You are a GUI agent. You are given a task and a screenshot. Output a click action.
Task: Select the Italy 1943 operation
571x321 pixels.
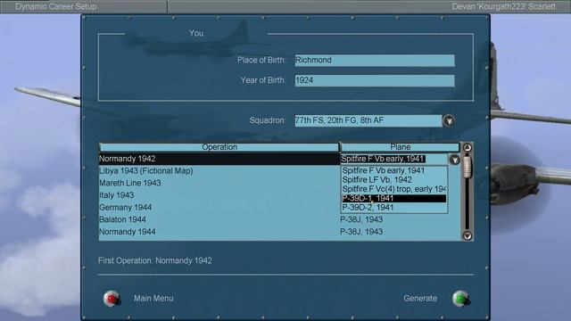(x=117, y=195)
